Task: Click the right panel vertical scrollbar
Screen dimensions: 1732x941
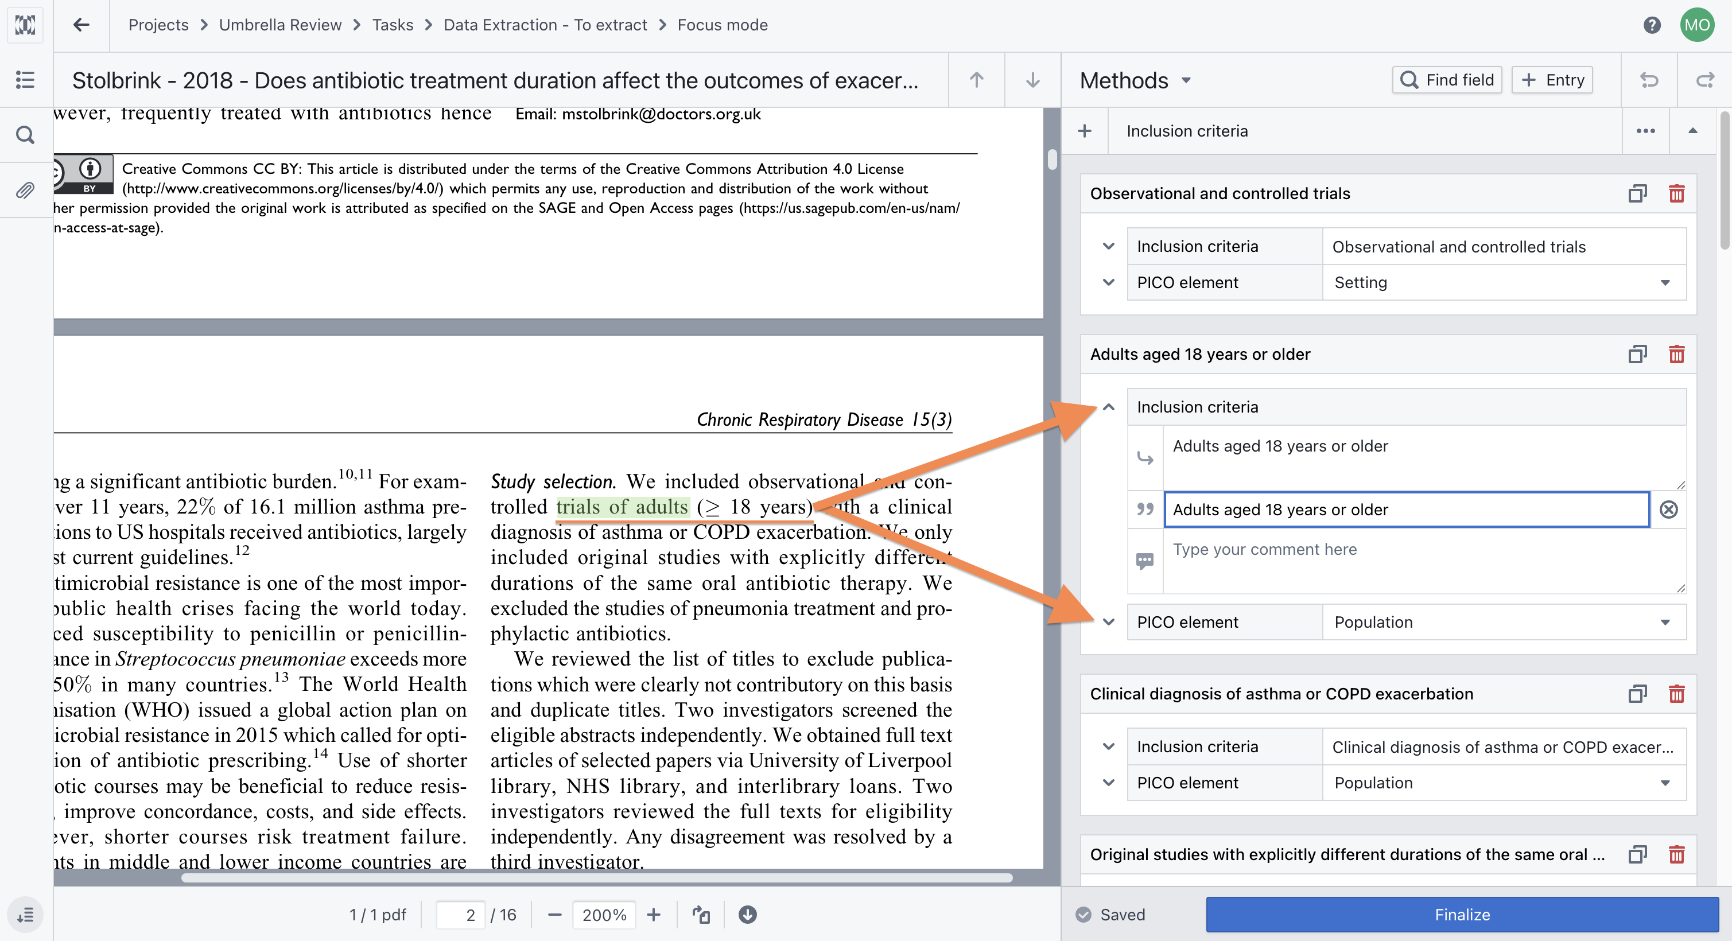Action: [1725, 181]
